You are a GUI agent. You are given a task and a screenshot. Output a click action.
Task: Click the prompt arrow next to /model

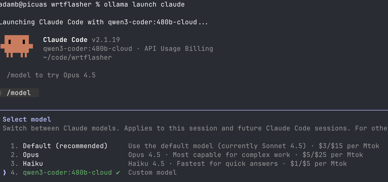(x=1, y=93)
